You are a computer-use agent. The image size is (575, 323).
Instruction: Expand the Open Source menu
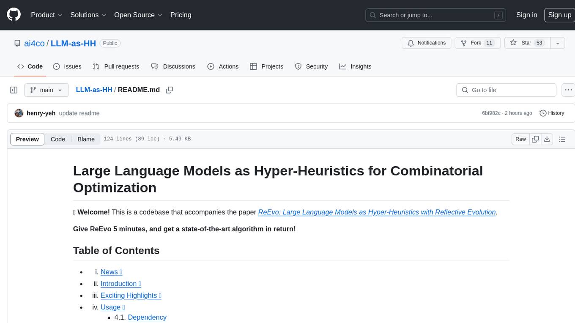pos(138,15)
